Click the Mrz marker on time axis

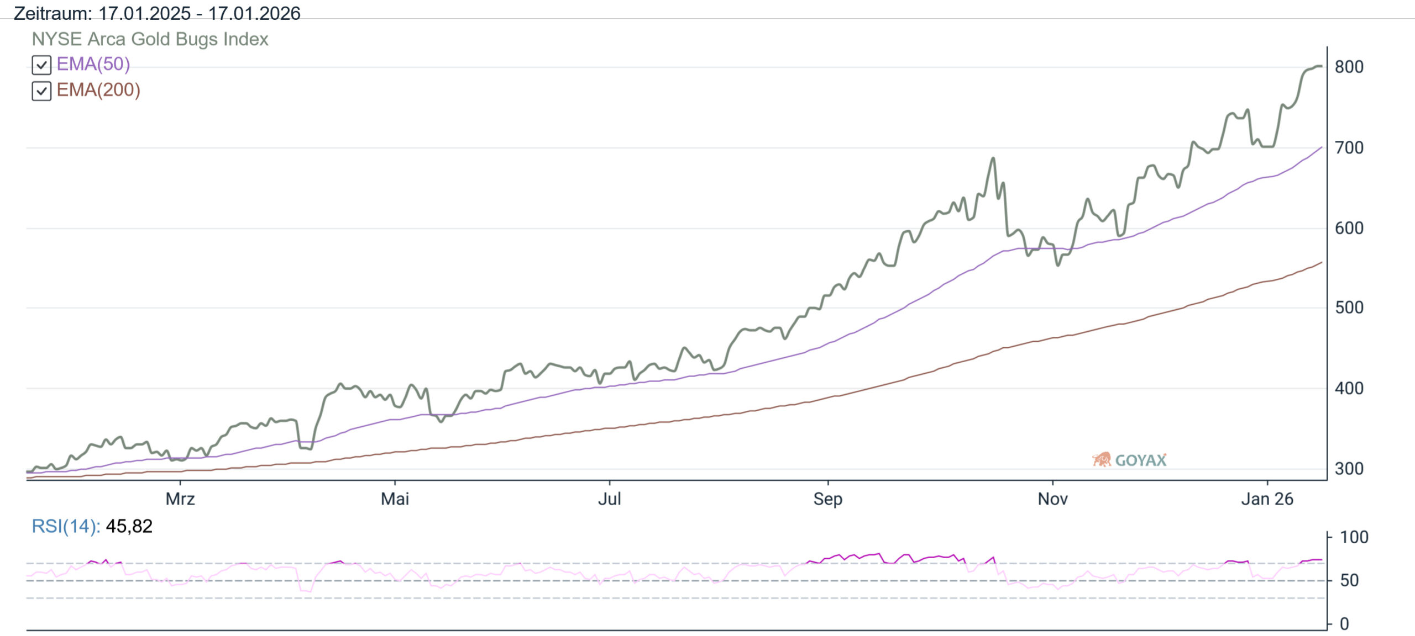click(x=180, y=499)
